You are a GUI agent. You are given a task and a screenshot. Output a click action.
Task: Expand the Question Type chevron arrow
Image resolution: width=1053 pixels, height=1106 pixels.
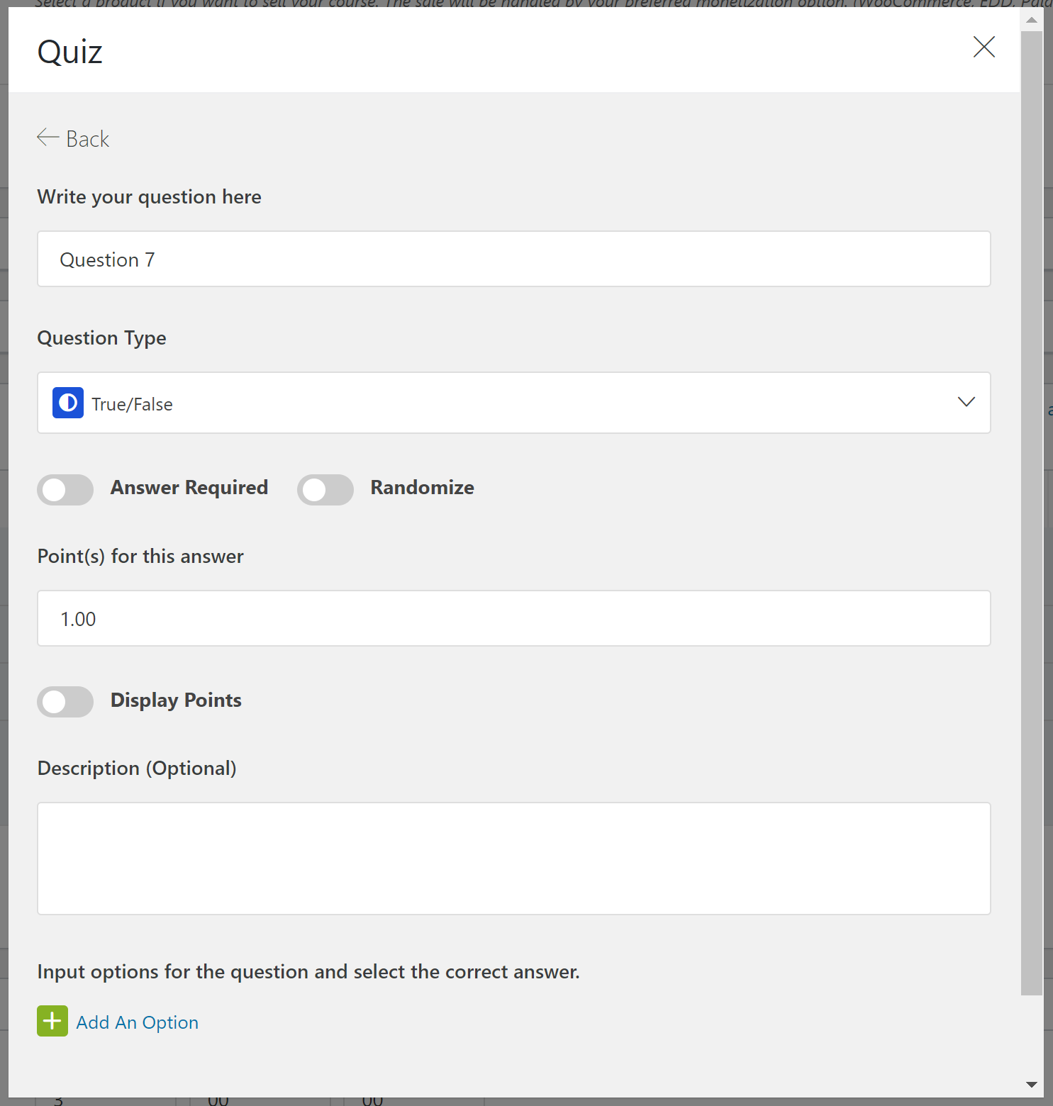[966, 402]
